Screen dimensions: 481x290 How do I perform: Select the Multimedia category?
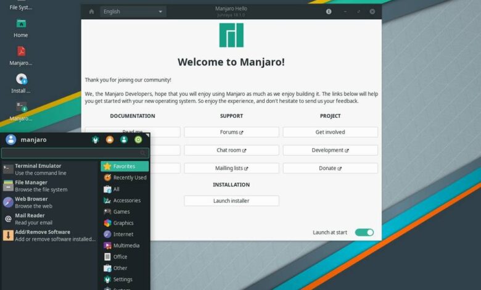[125, 246]
